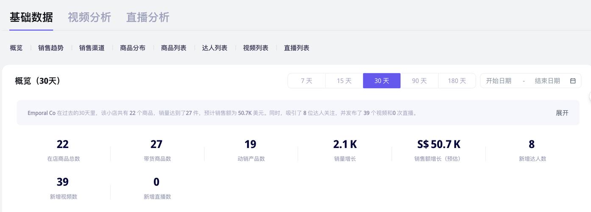This screenshot has width=591, height=212.
Task: Open the 视频分析 tab
Action: point(89,17)
